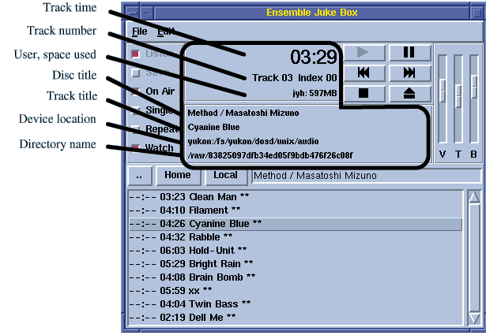Toggle the On Air checkbox
This screenshot has height=335, width=486.
pyautogui.click(x=136, y=91)
